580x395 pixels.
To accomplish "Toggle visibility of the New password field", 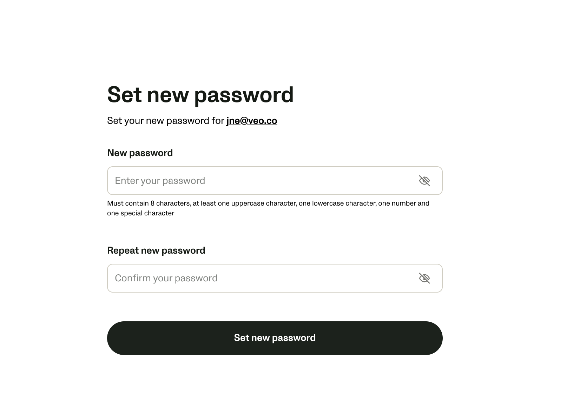I will [424, 181].
